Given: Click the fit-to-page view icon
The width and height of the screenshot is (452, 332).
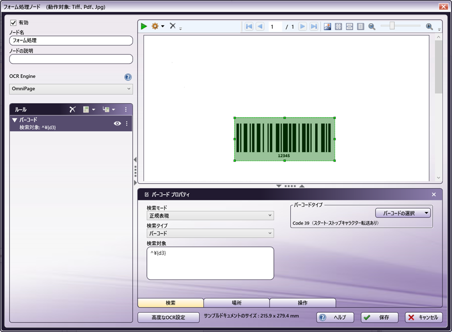Looking at the screenshot, I should pos(339,27).
